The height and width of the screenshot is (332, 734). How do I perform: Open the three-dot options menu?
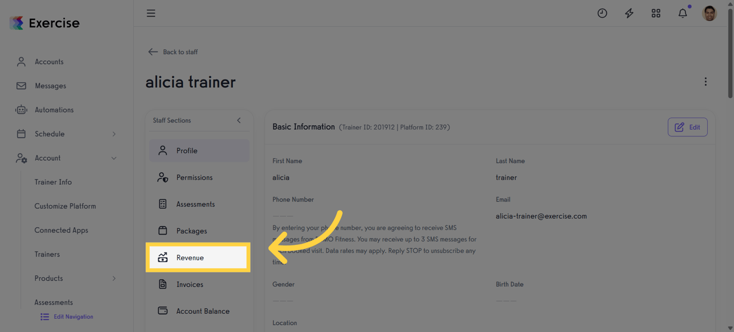(x=706, y=82)
